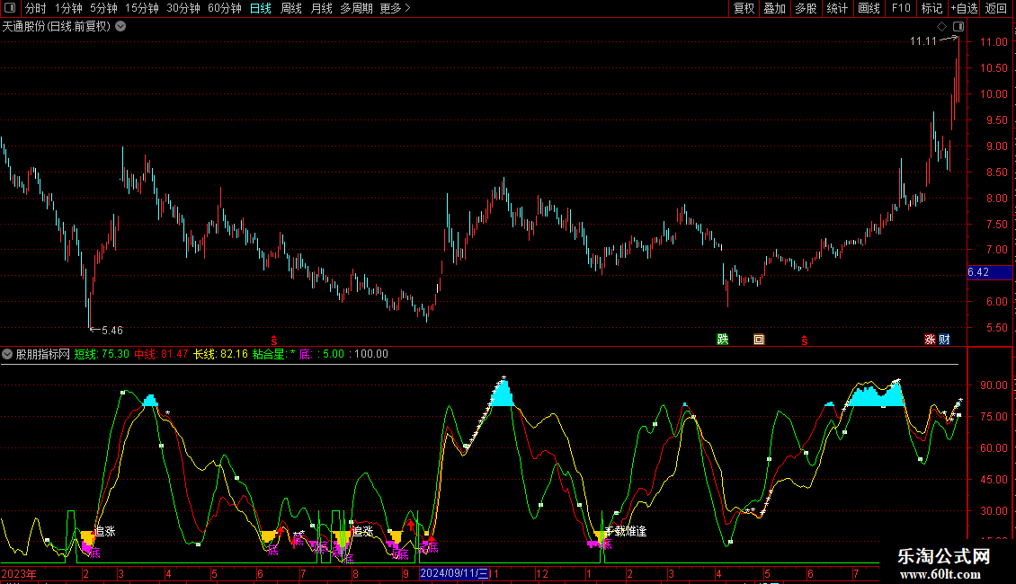The image size is (1016, 584).
Task: Click the diamond icon near the price axis
Action: tap(943, 27)
